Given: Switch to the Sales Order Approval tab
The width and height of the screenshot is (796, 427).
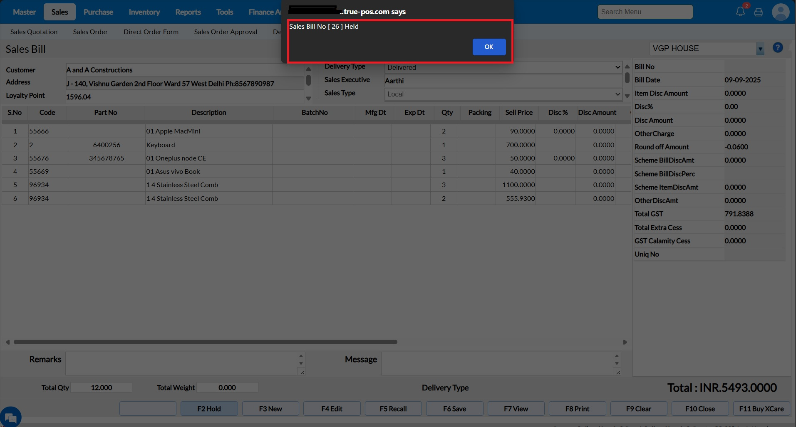Looking at the screenshot, I should coord(226,32).
